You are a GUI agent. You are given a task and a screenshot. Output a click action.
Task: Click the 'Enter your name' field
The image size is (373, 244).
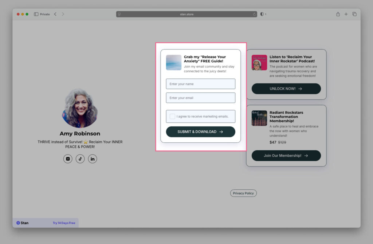click(200, 84)
